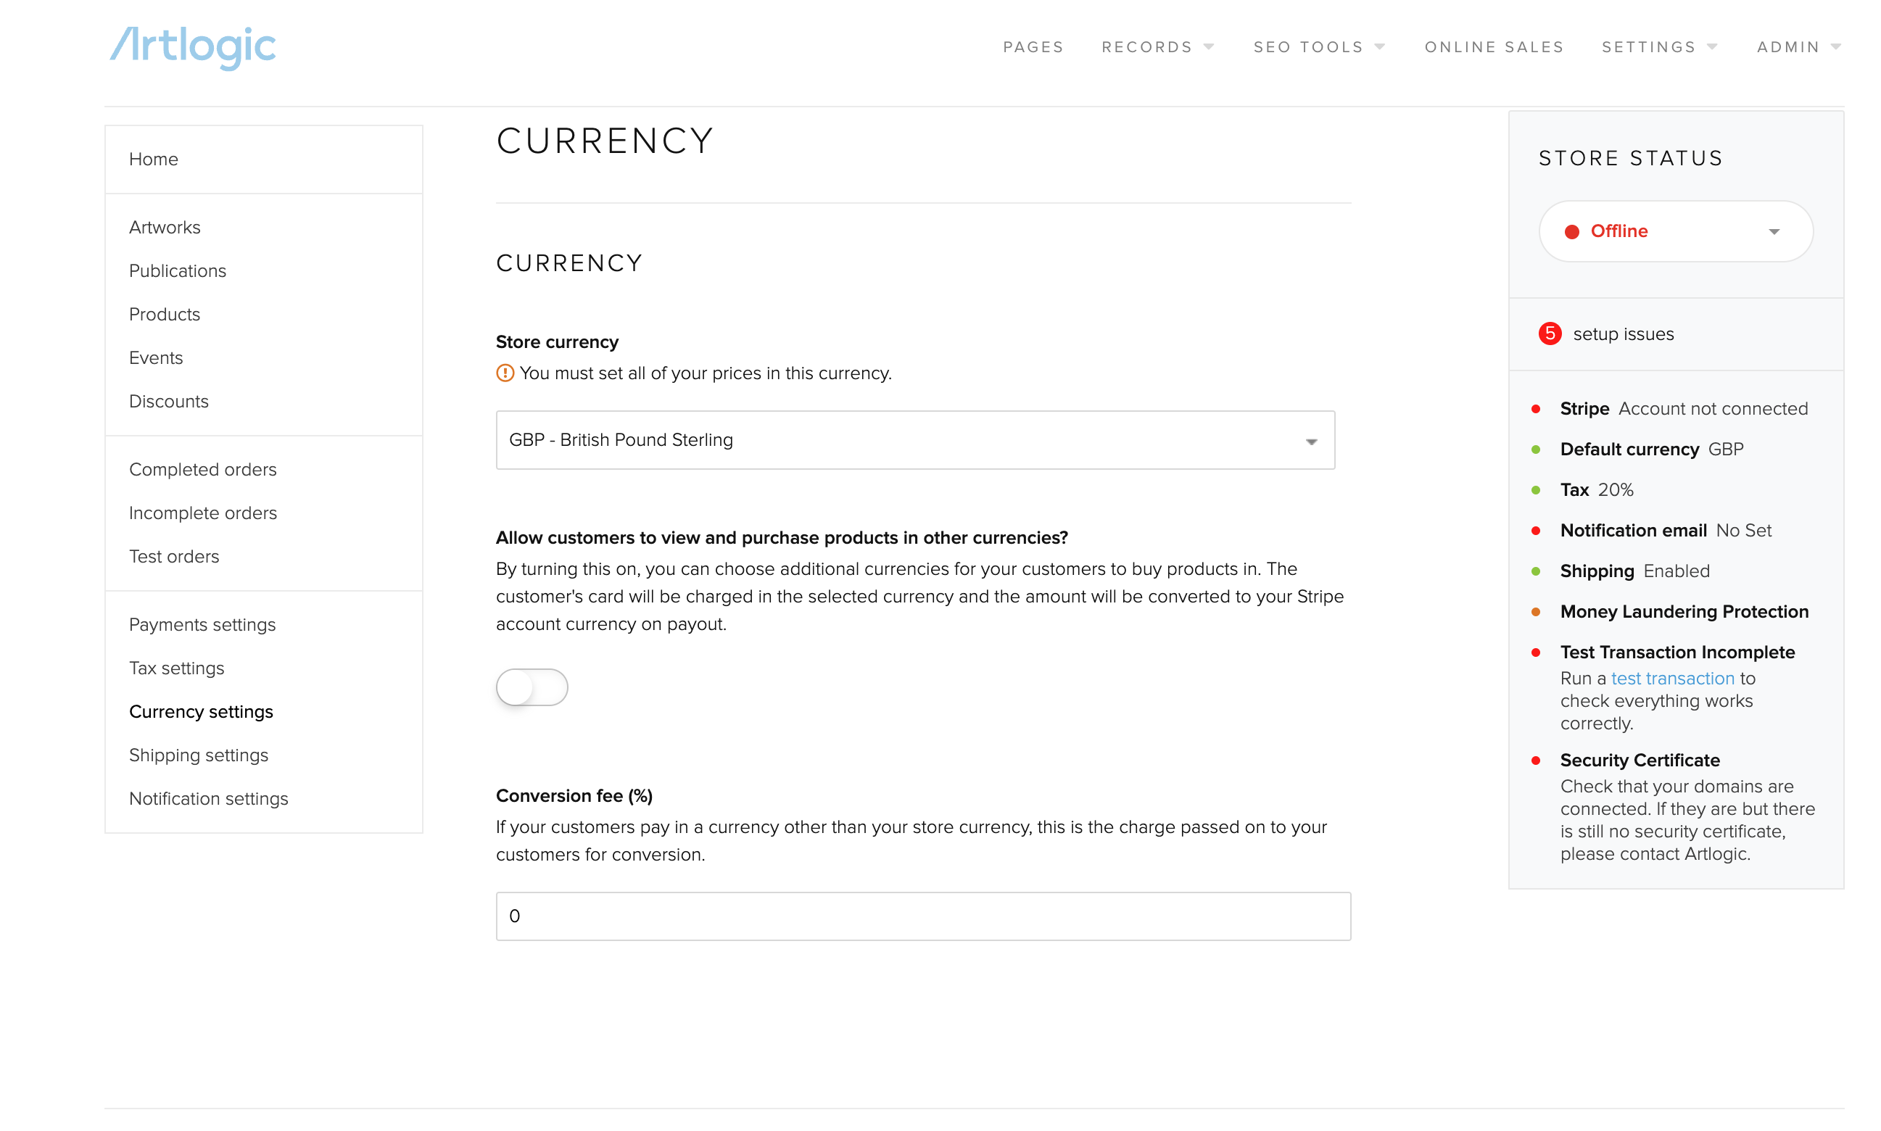Viewport: 1881px width, 1131px height.
Task: Click the Artlogic logo
Action: pyautogui.click(x=193, y=47)
